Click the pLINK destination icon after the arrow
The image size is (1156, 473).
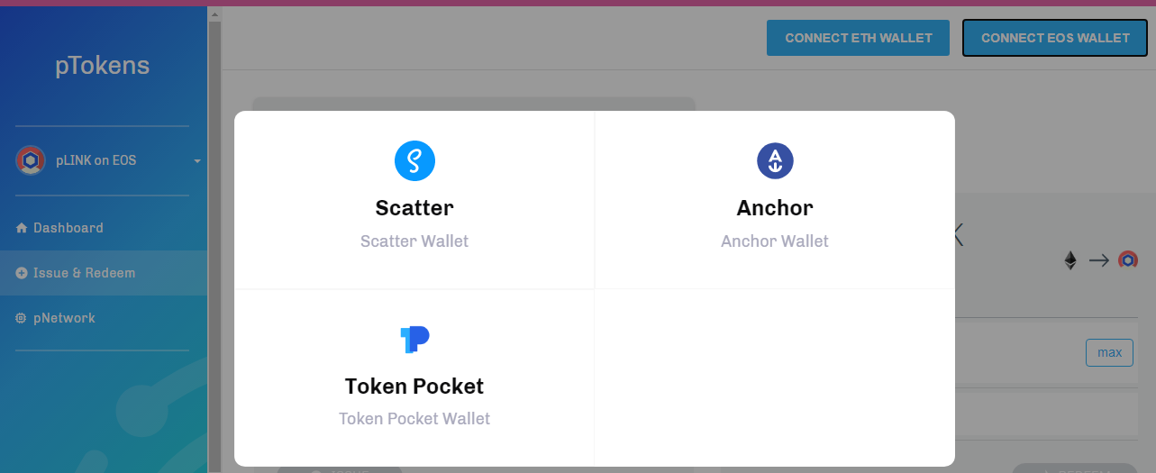pos(1127,260)
